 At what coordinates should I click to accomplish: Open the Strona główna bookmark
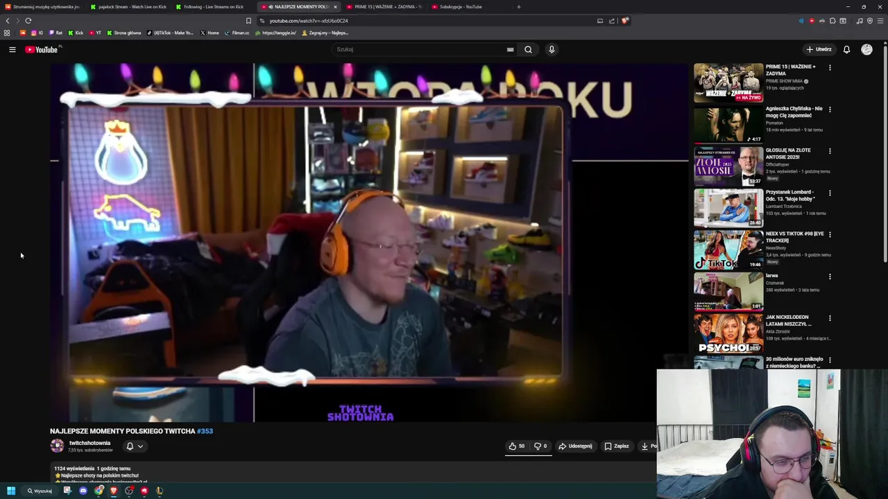(x=123, y=33)
